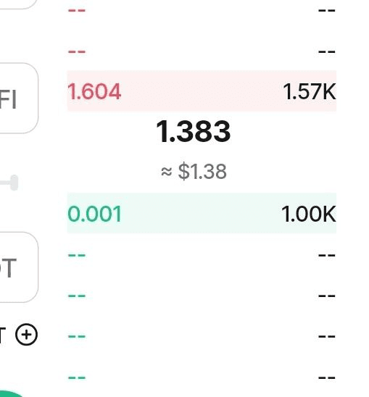Screen dimensions: 369x397
Task: Click the 1.57K ask amount
Action: [310, 91]
